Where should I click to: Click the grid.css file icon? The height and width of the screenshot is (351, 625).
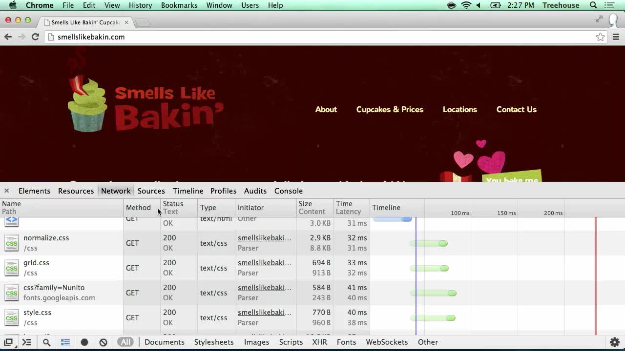point(12,268)
